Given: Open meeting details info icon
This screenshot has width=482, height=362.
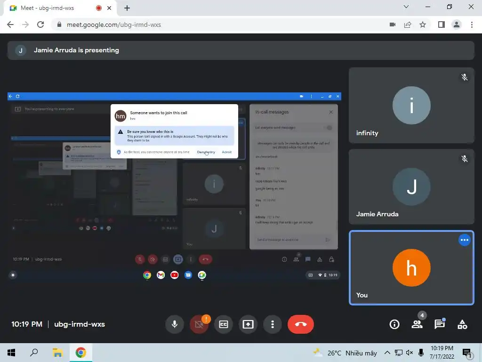Looking at the screenshot, I should tap(394, 324).
